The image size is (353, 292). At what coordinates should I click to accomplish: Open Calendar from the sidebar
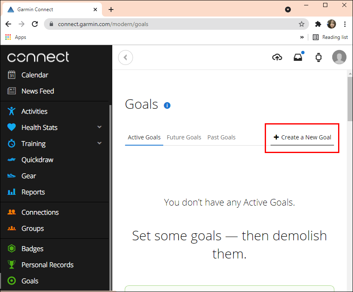click(35, 75)
